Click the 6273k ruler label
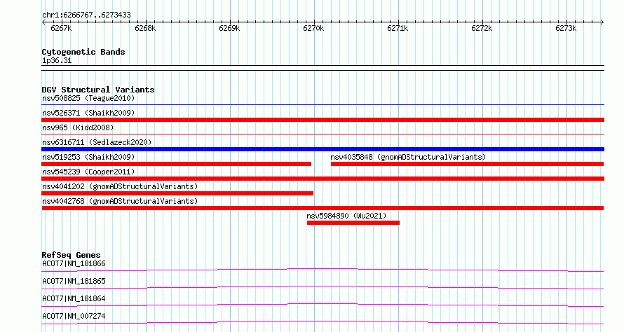This screenshot has height=332, width=624. click(x=566, y=28)
